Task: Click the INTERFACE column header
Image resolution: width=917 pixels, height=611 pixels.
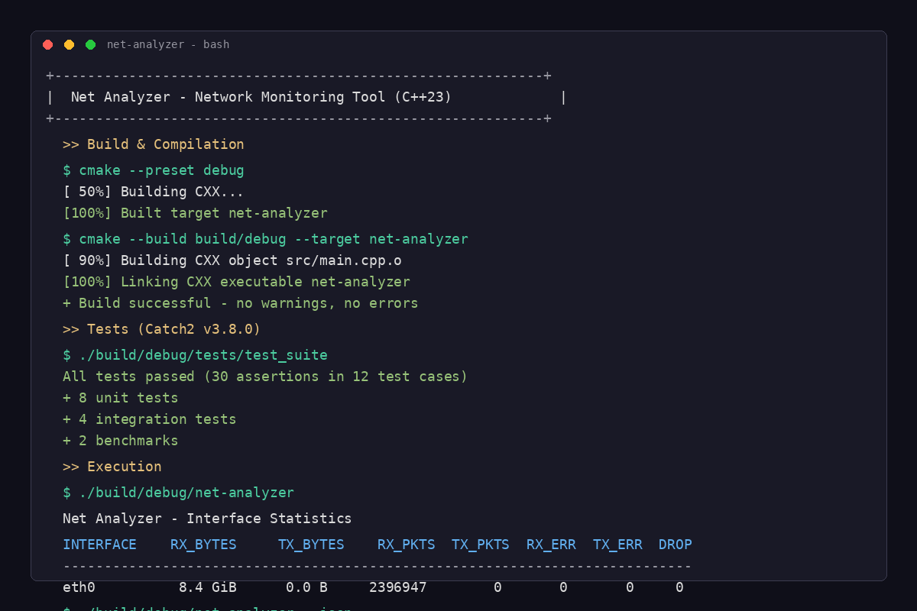Action: click(99, 545)
